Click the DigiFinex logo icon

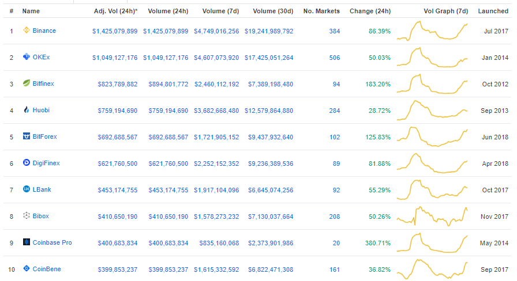point(26,163)
